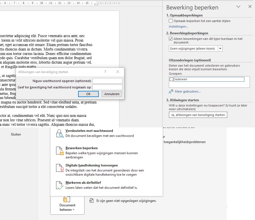This screenshot has width=255, height=220.
Task: Choose Bewerken beperken menu entry
Action: tap(107, 153)
